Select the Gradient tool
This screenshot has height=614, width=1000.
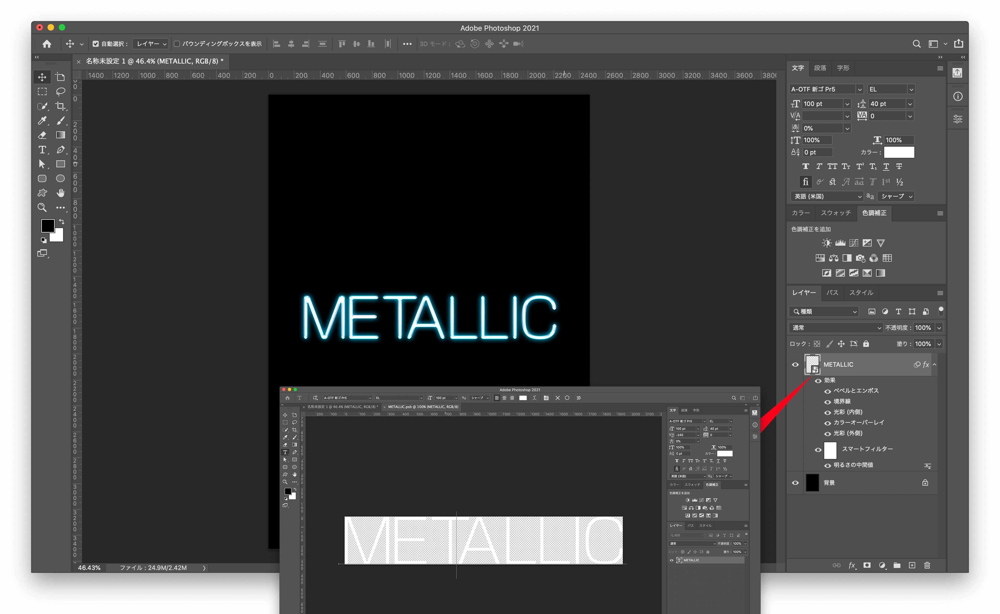tap(61, 135)
